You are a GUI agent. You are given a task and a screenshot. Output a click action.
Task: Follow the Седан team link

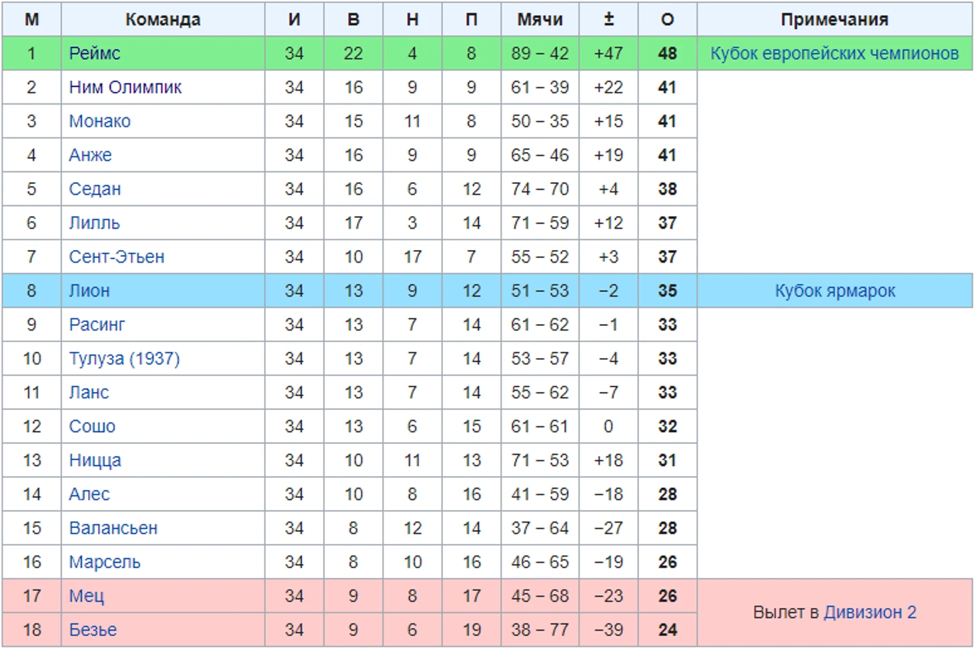pos(95,189)
